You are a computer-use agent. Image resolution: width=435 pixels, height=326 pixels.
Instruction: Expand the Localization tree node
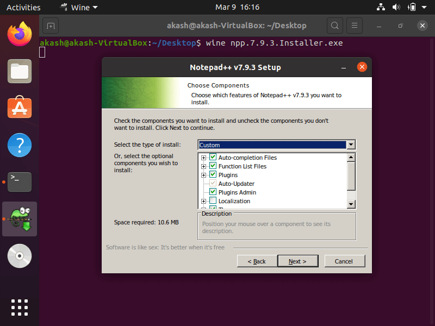pos(203,201)
